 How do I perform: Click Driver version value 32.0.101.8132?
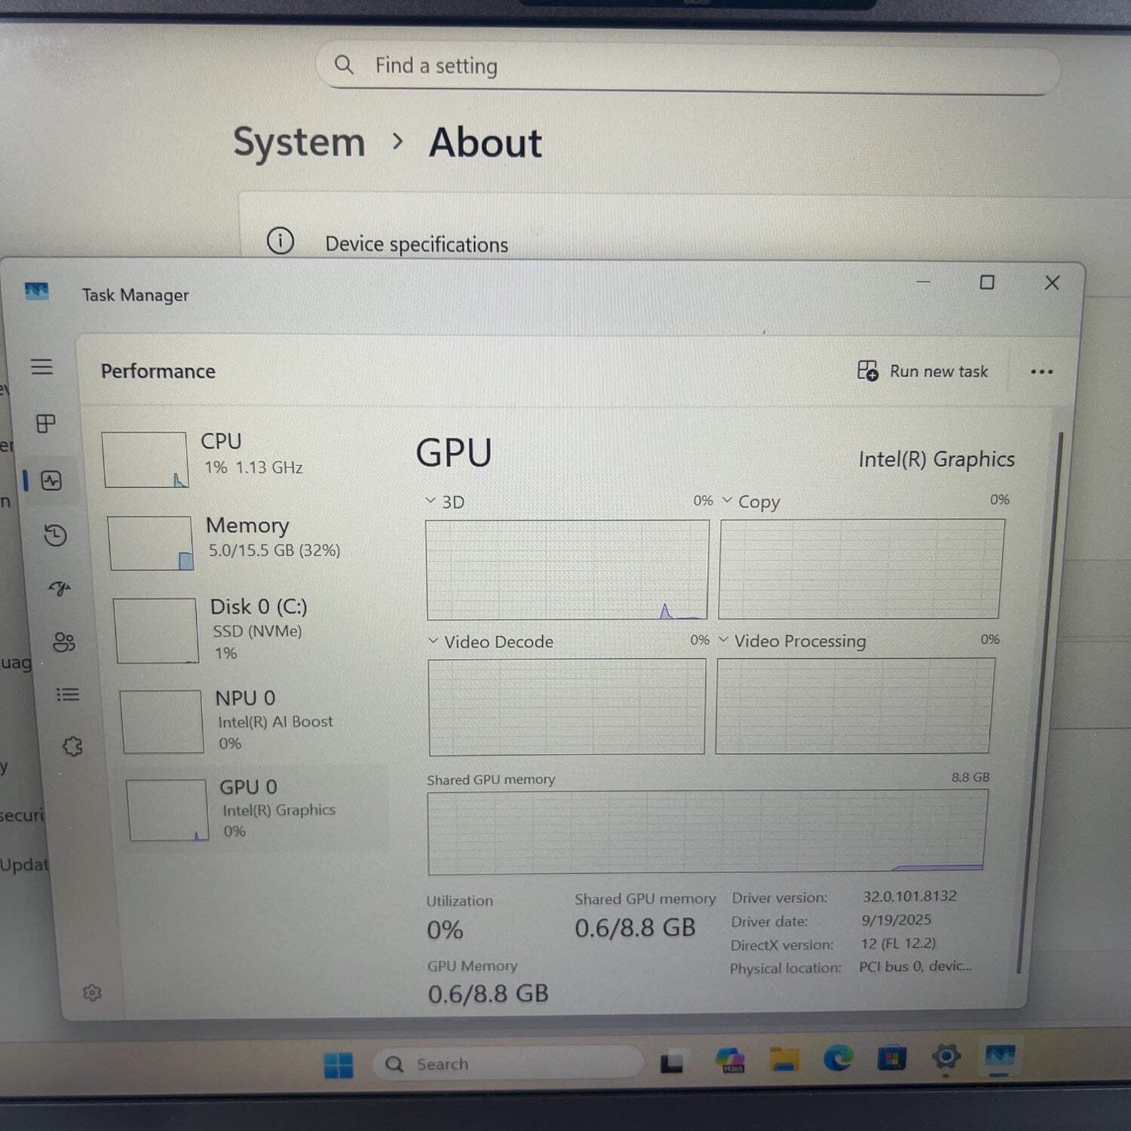coord(909,896)
